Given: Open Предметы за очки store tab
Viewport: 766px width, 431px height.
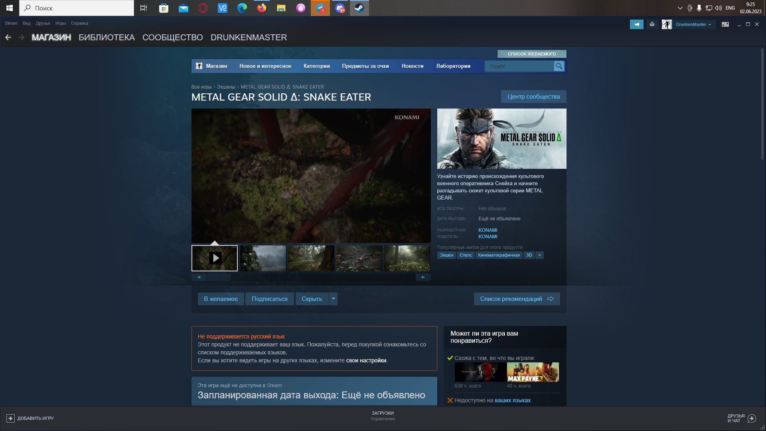Looking at the screenshot, I should [365, 66].
